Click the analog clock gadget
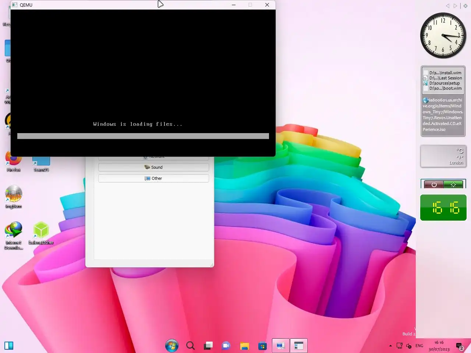 tap(443, 35)
